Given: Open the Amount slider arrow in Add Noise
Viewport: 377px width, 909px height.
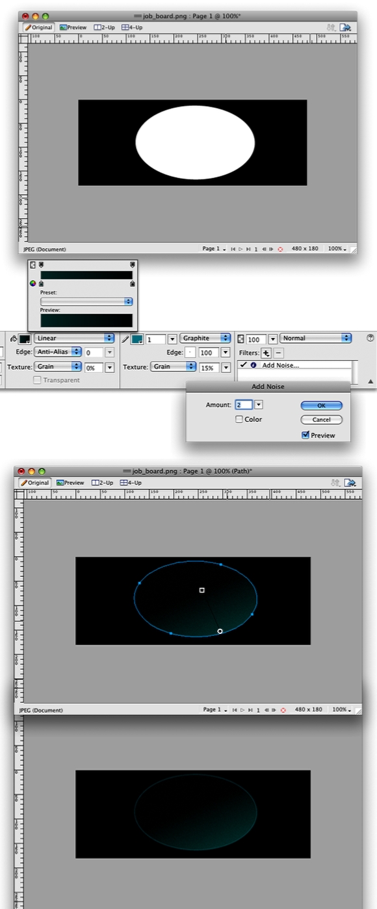Looking at the screenshot, I should tap(259, 405).
